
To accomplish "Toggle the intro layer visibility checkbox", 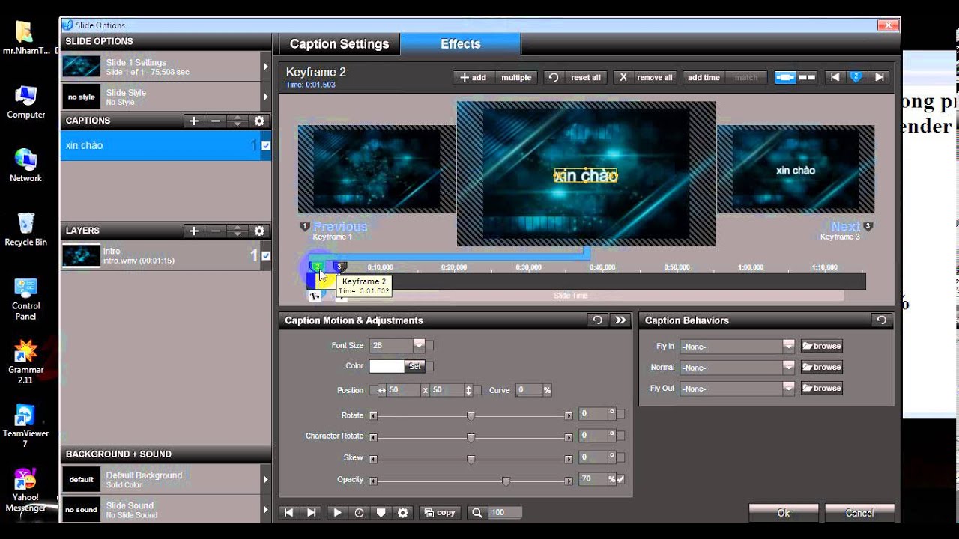I will (265, 256).
